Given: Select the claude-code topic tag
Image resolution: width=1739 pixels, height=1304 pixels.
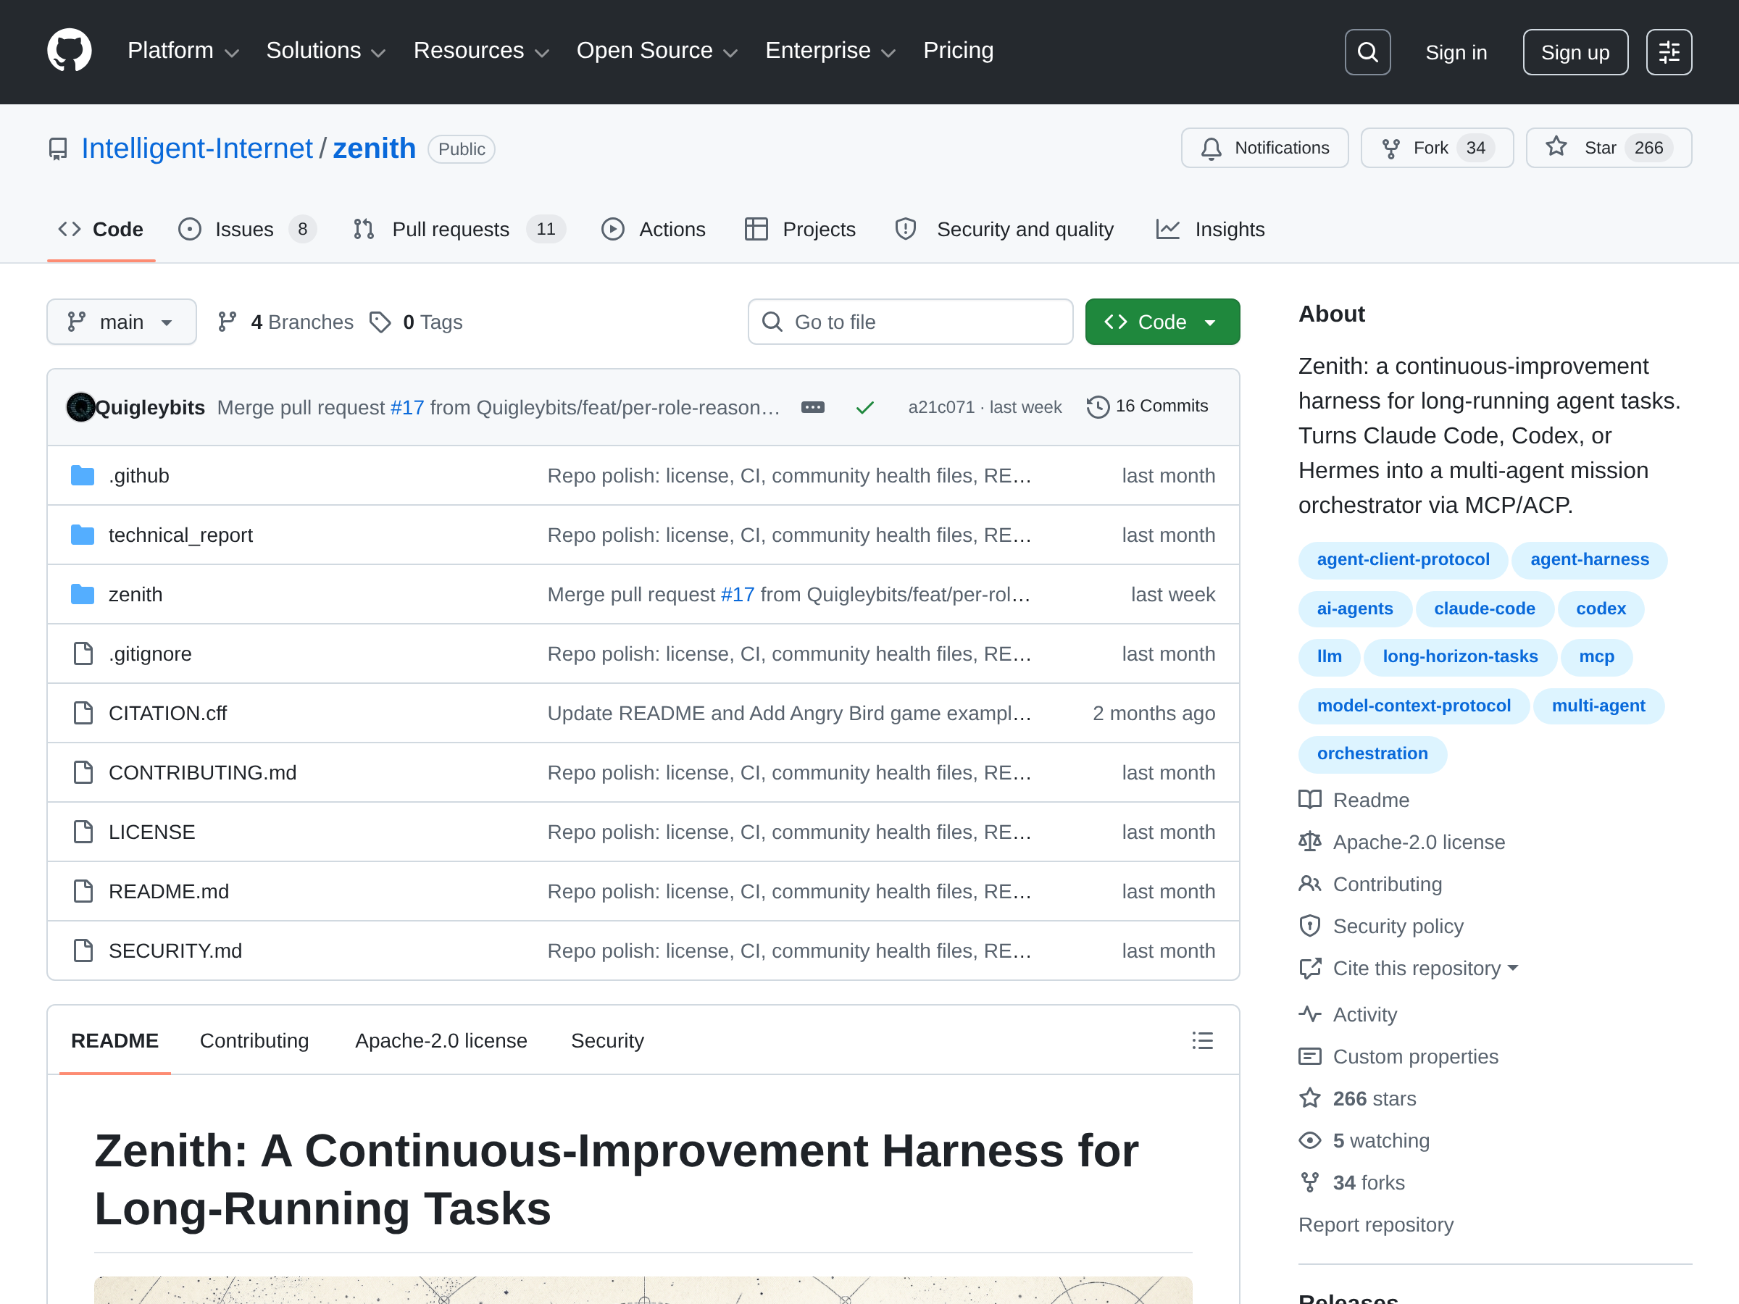Looking at the screenshot, I should pos(1484,609).
